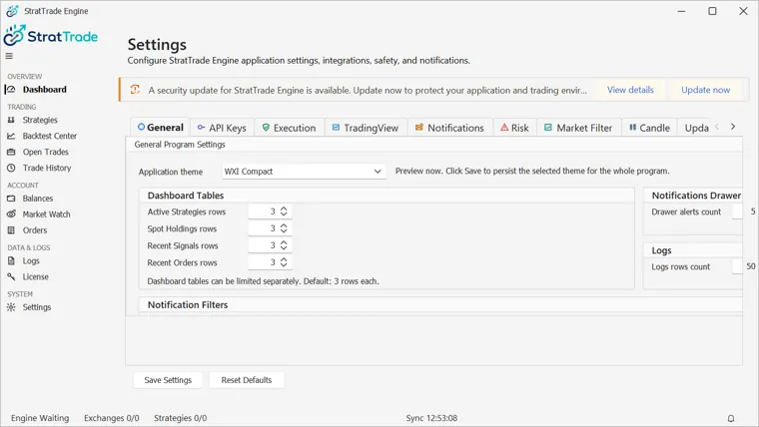759x427 pixels.
Task: Click the Logs document icon
Action: (x=11, y=260)
